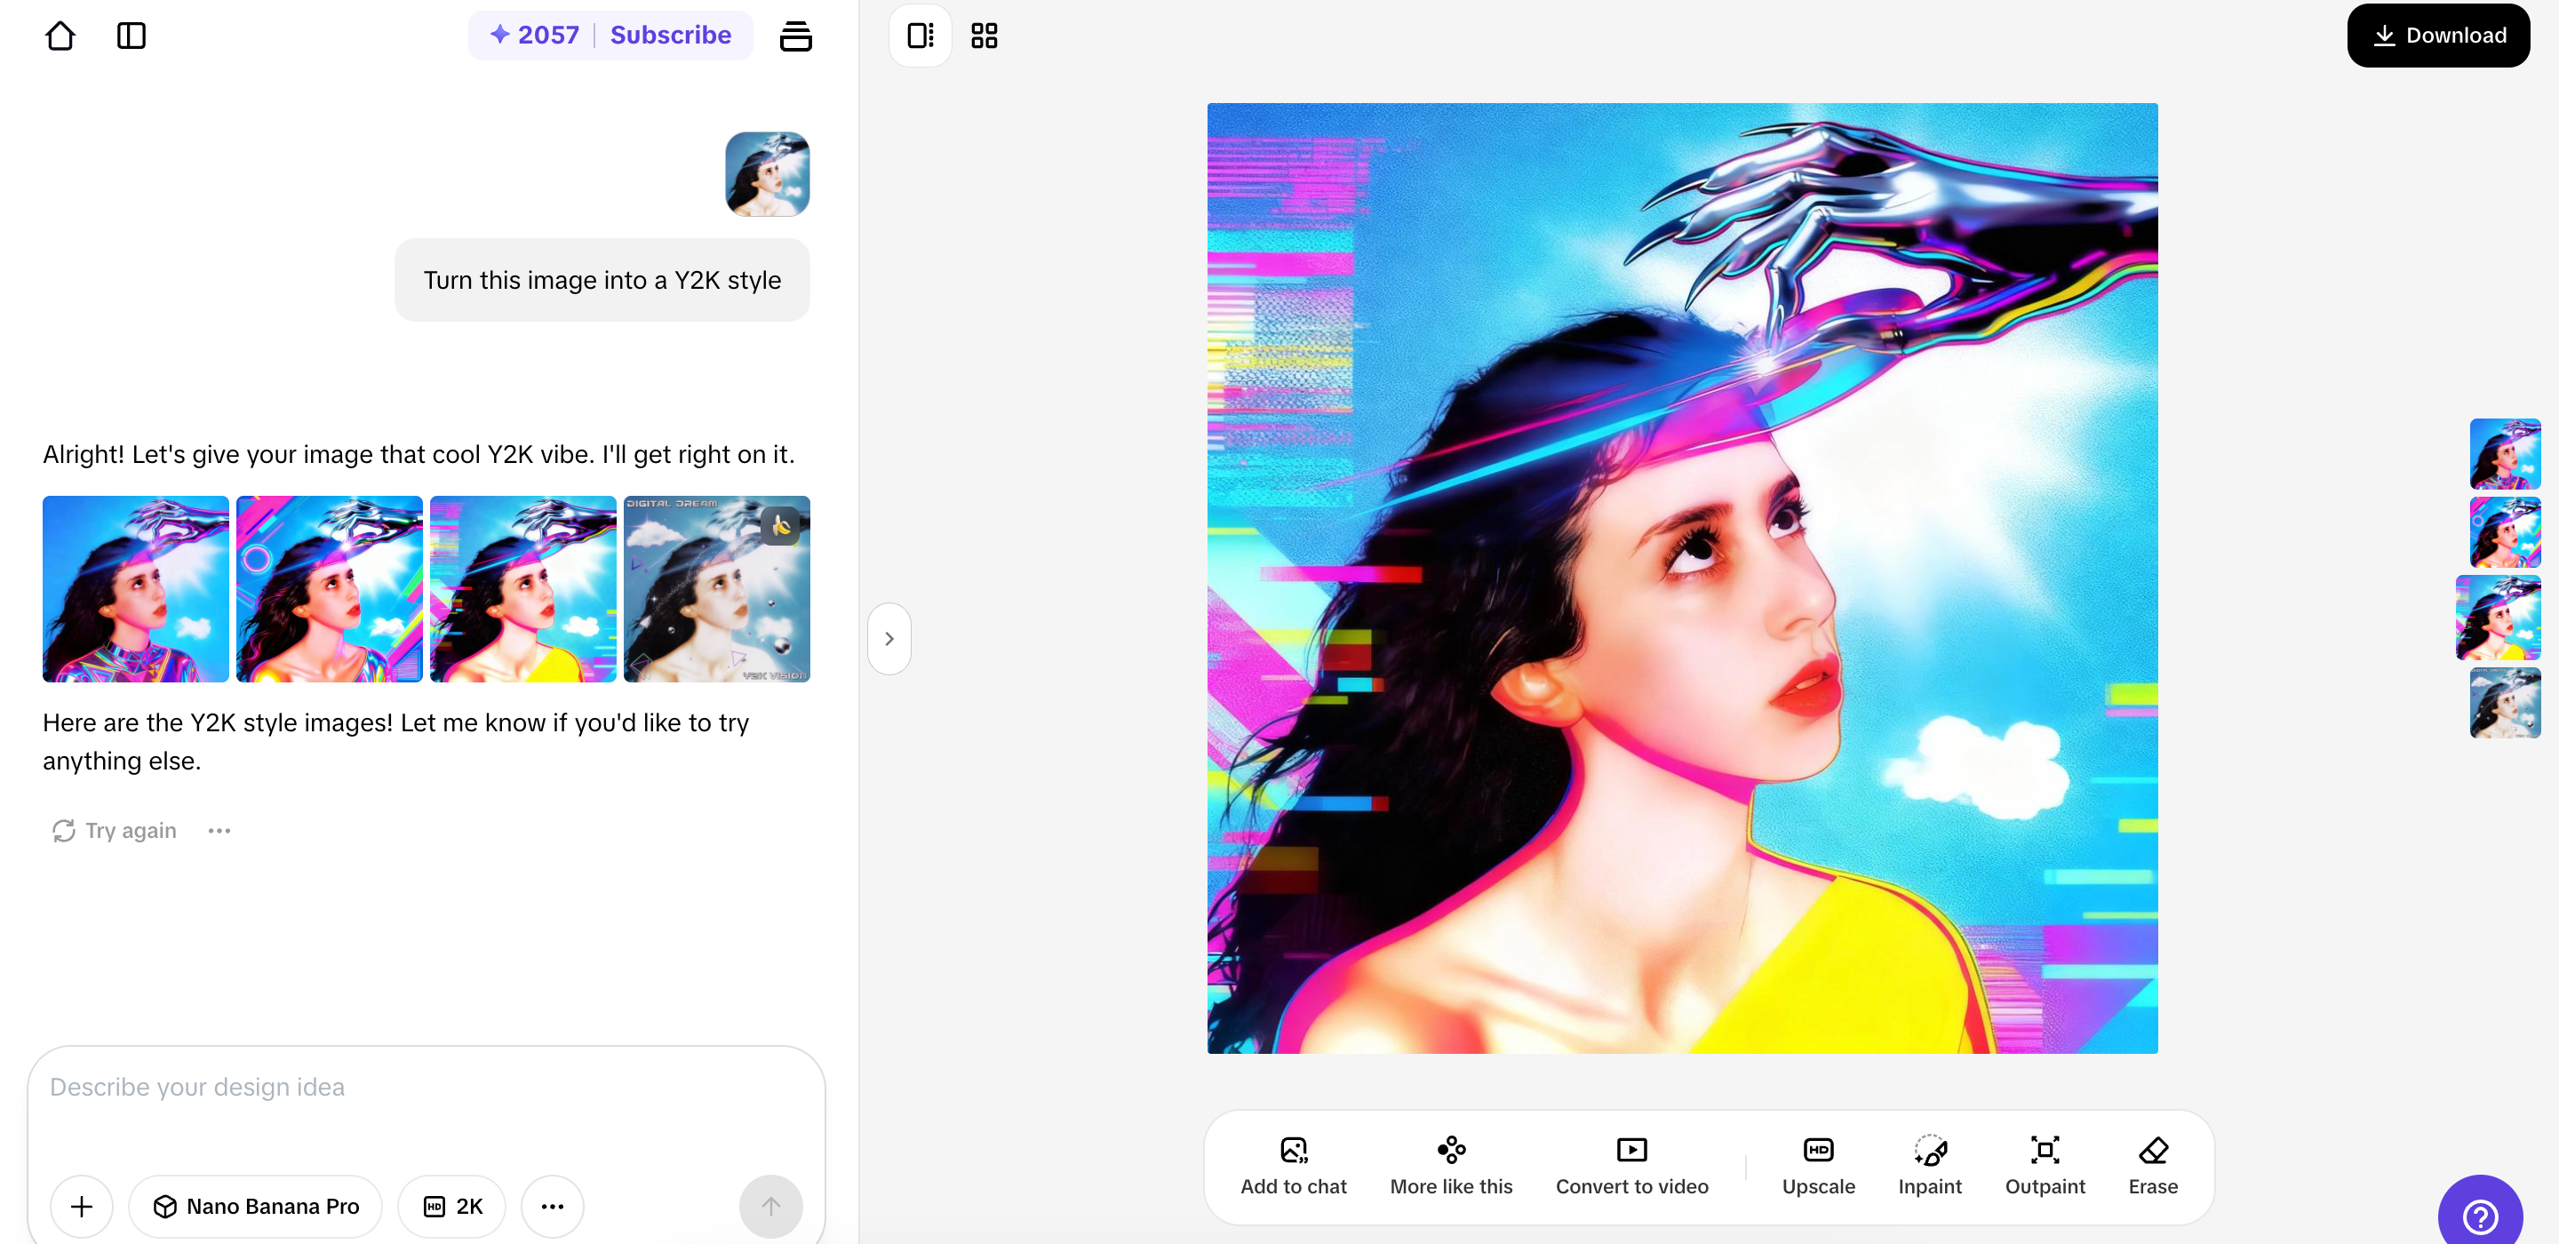Screen dimensions: 2559x1244
Task: Select the Inpaint tool
Action: click(1928, 1150)
